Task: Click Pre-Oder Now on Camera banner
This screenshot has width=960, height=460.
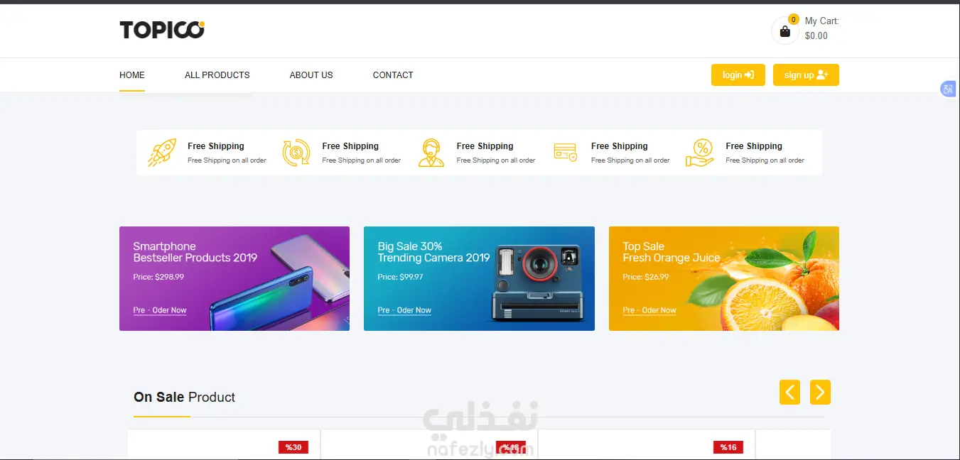Action: (x=404, y=310)
